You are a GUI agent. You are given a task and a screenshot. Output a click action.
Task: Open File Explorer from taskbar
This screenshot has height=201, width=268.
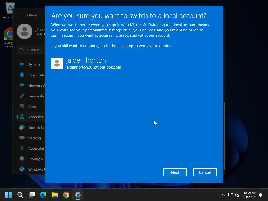[55, 195]
